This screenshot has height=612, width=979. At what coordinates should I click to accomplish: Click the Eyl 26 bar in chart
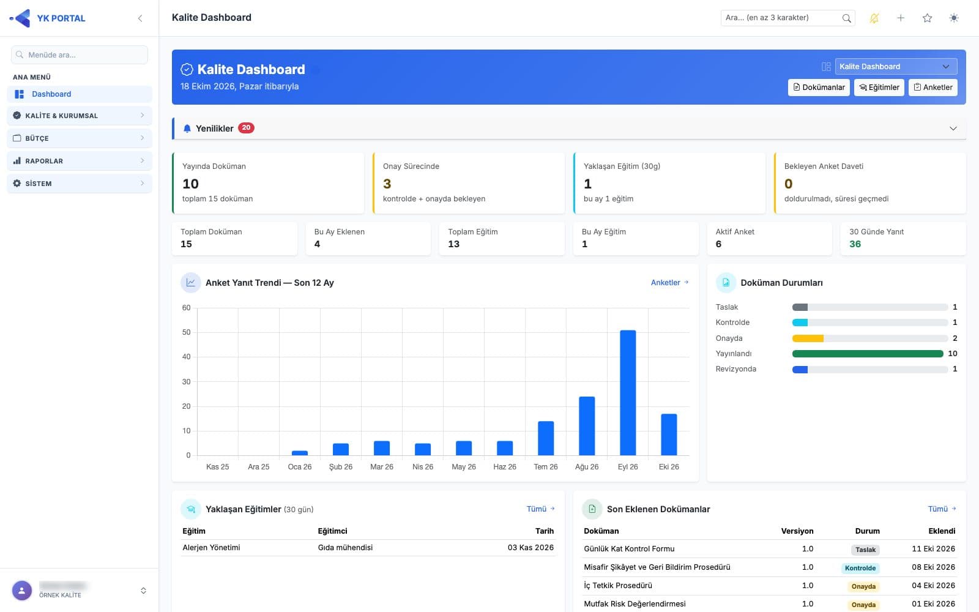click(x=628, y=393)
